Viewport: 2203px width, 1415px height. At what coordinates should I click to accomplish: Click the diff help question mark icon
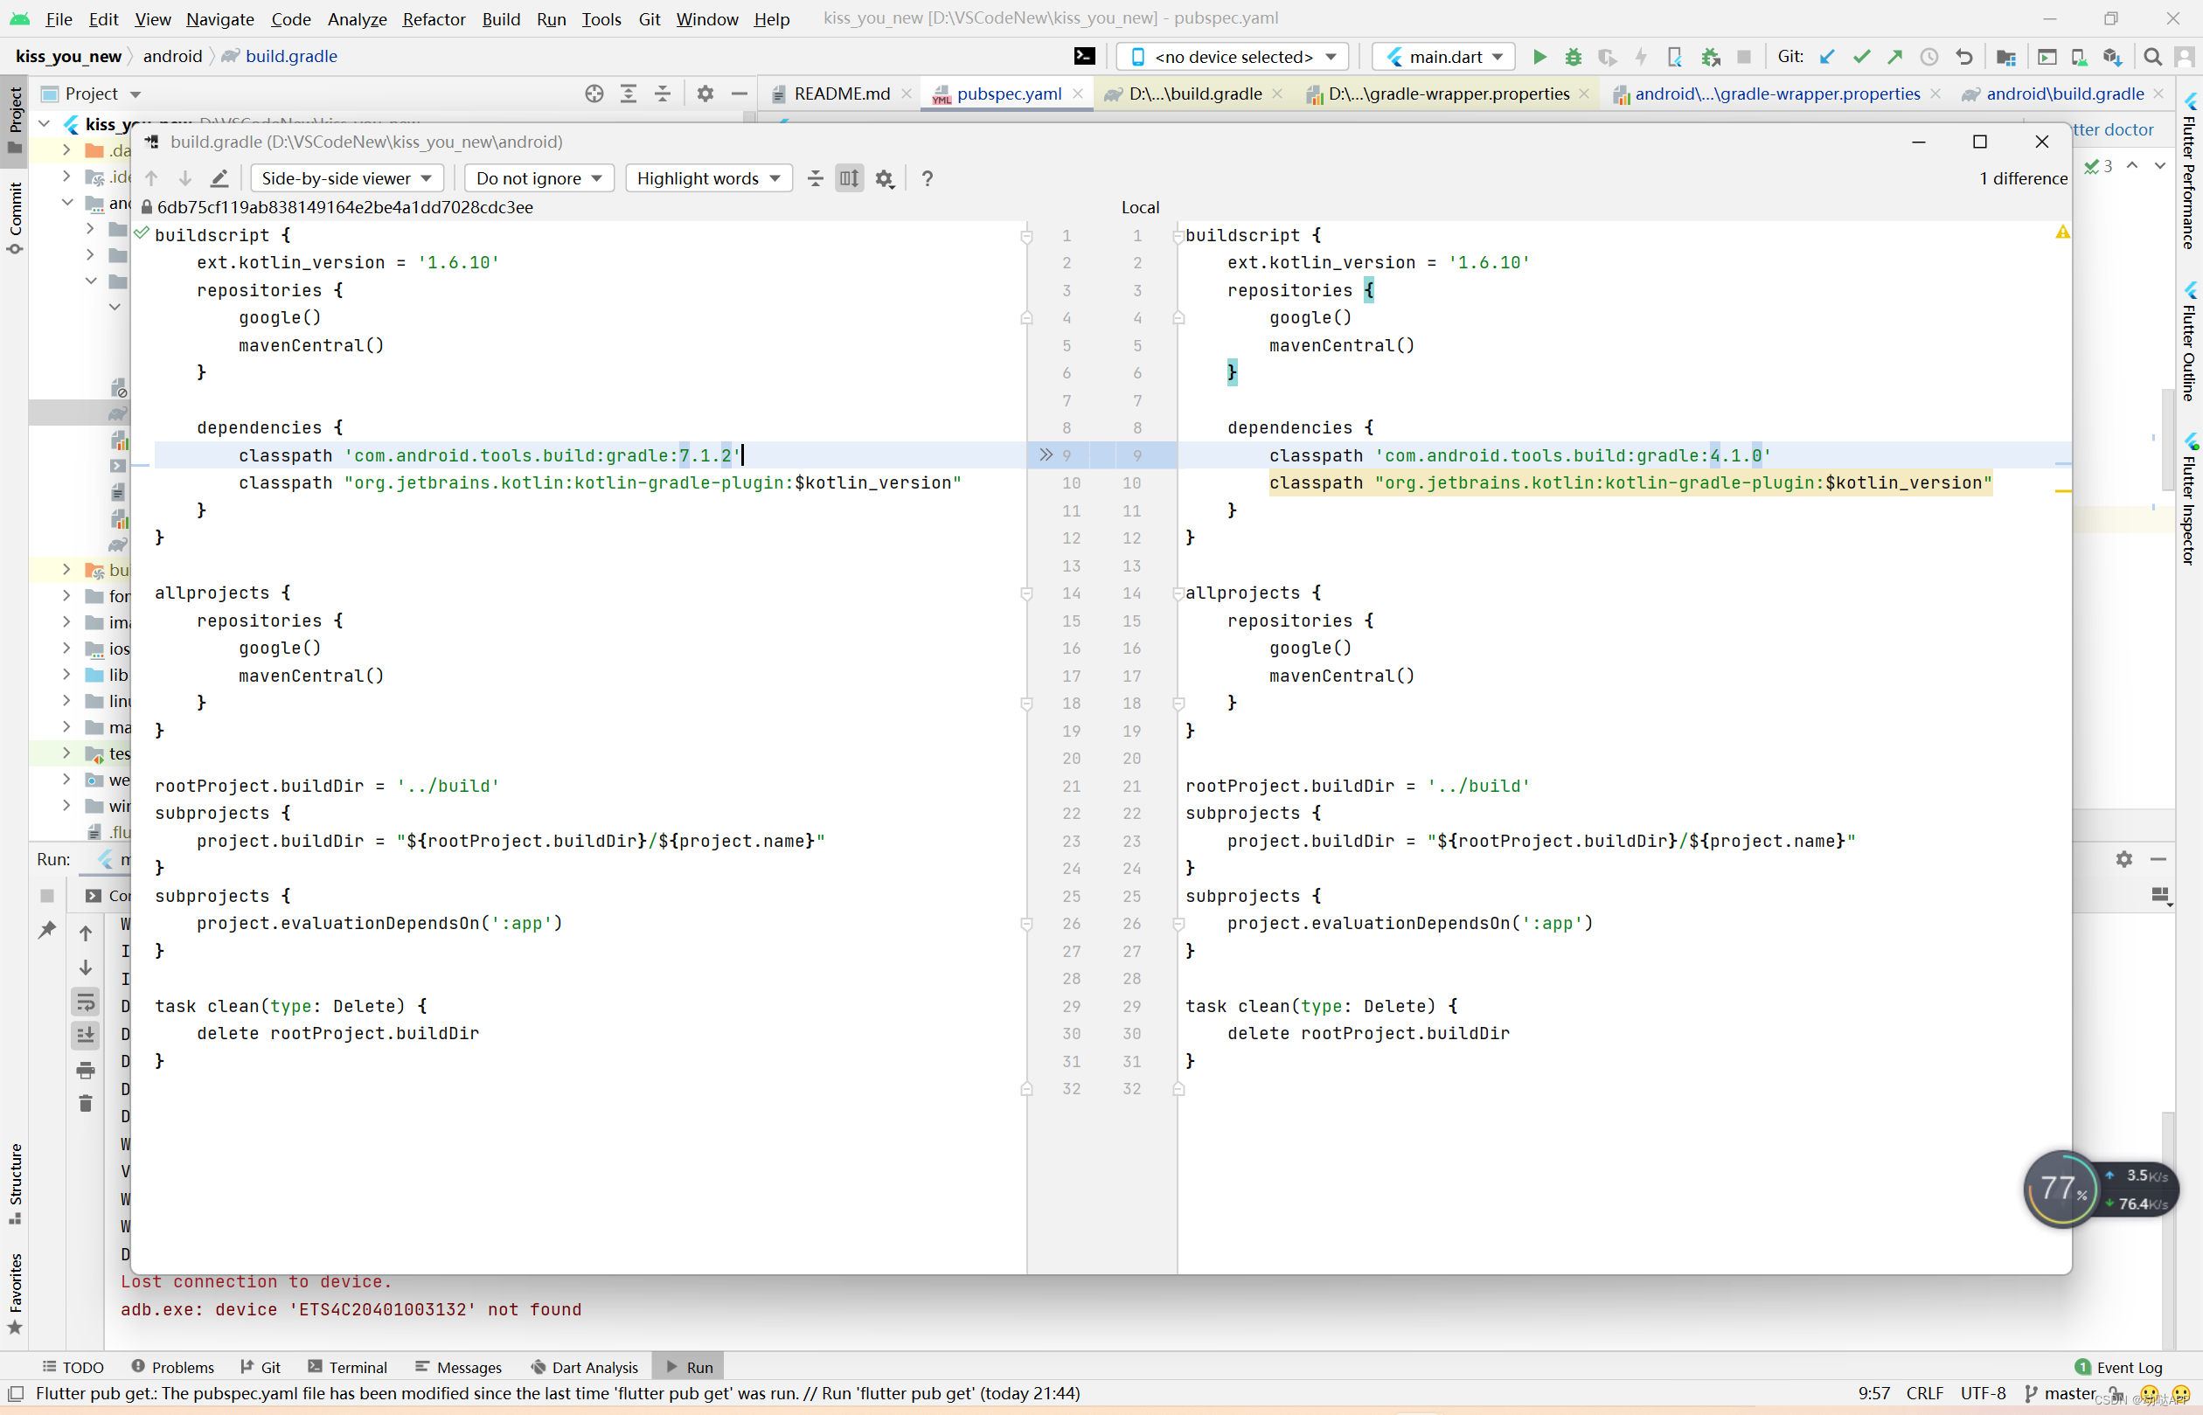[x=928, y=178]
